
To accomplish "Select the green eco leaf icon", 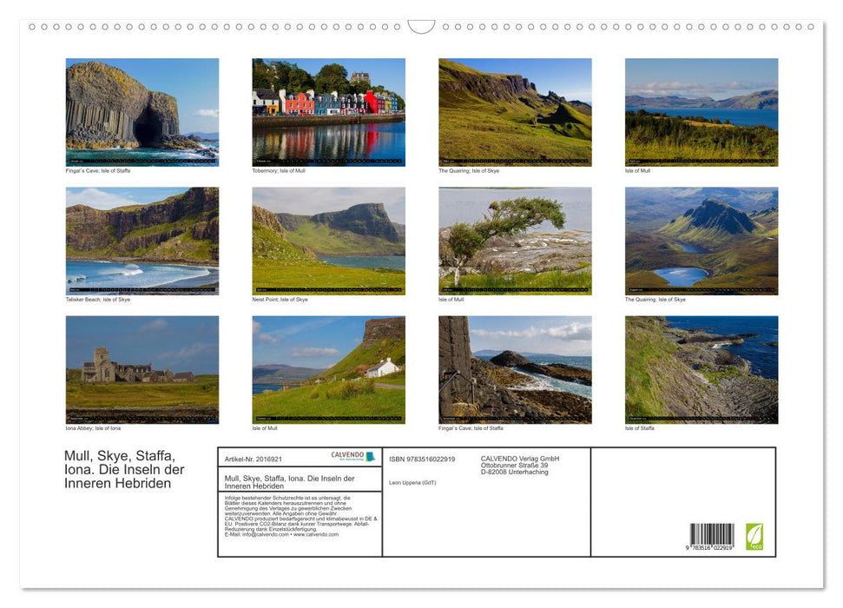I will click(754, 534).
